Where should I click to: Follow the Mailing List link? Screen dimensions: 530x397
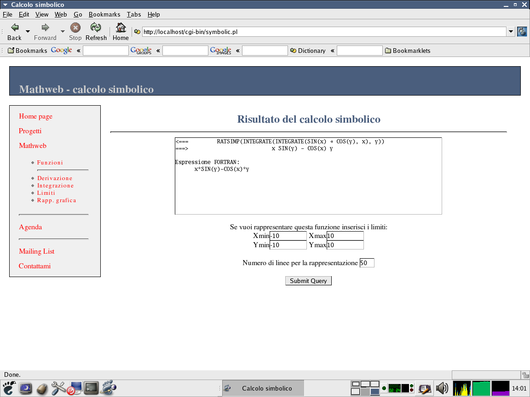(x=36, y=251)
